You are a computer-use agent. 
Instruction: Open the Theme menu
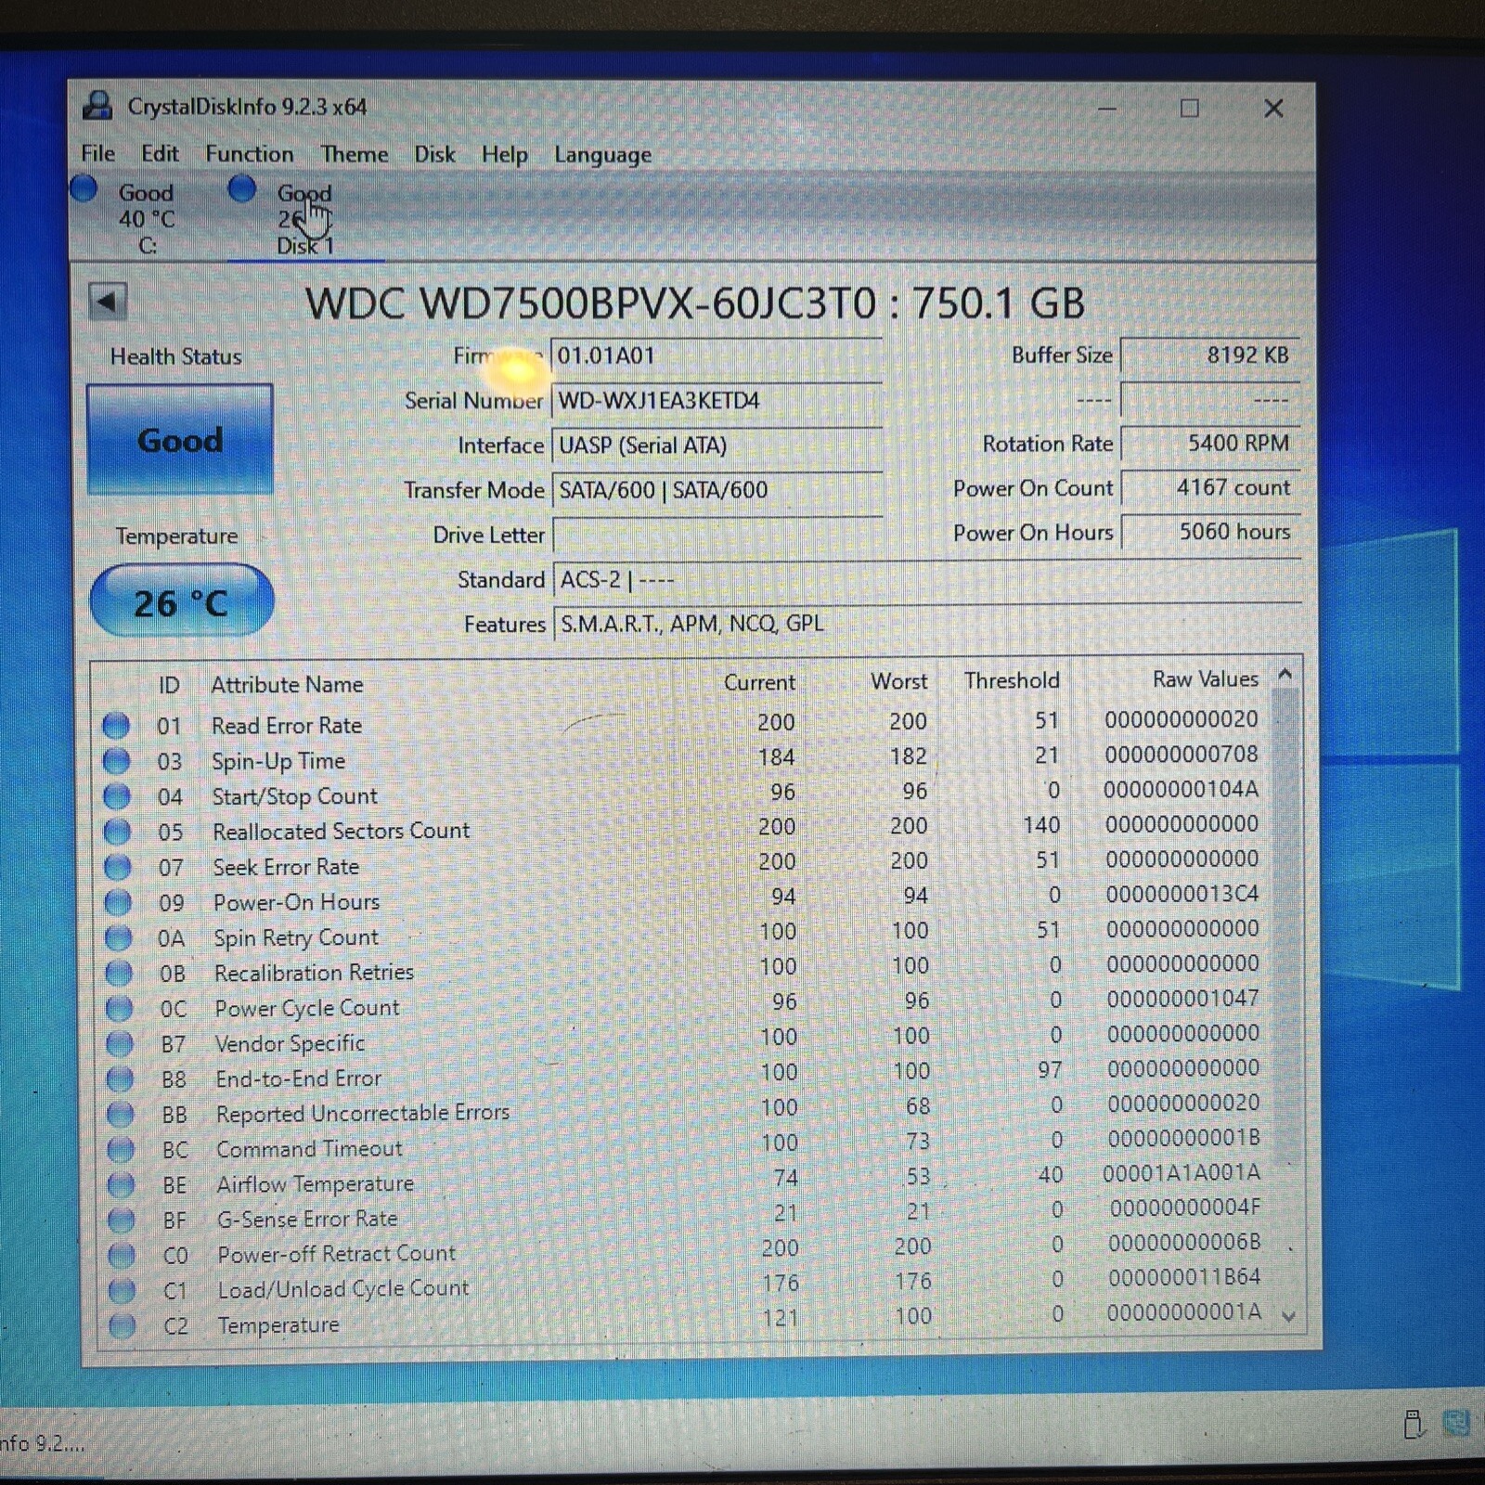pyautogui.click(x=355, y=154)
